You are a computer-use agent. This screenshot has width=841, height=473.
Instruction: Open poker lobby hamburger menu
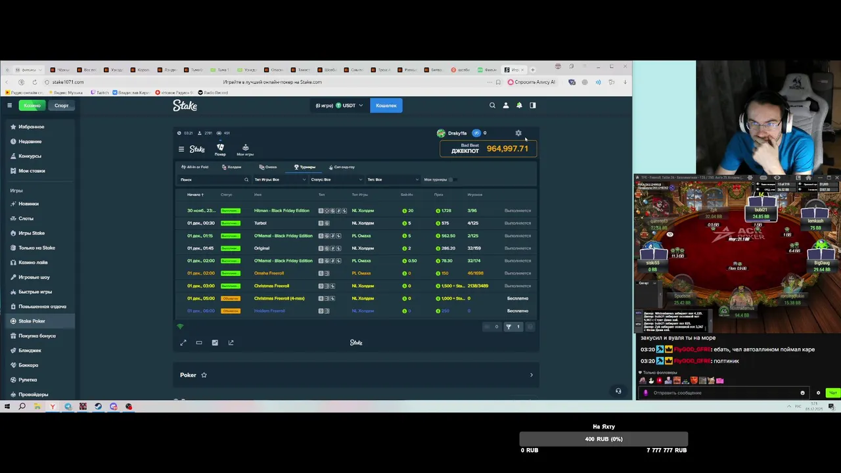[181, 149]
